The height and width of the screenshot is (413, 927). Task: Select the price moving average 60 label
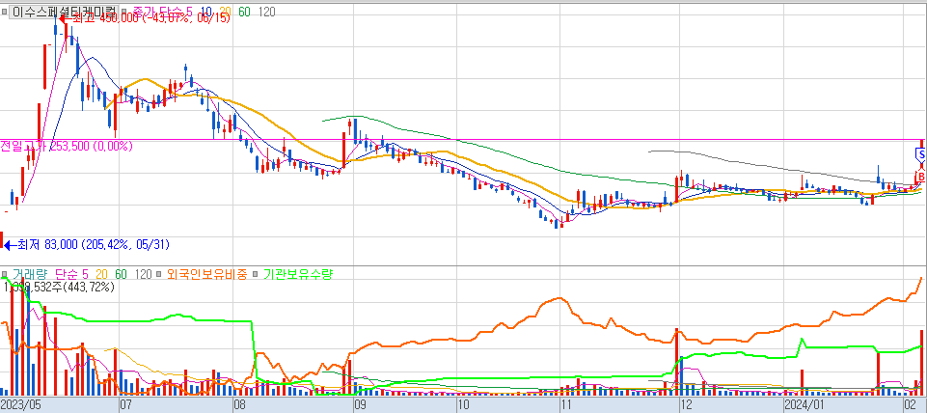(x=244, y=12)
